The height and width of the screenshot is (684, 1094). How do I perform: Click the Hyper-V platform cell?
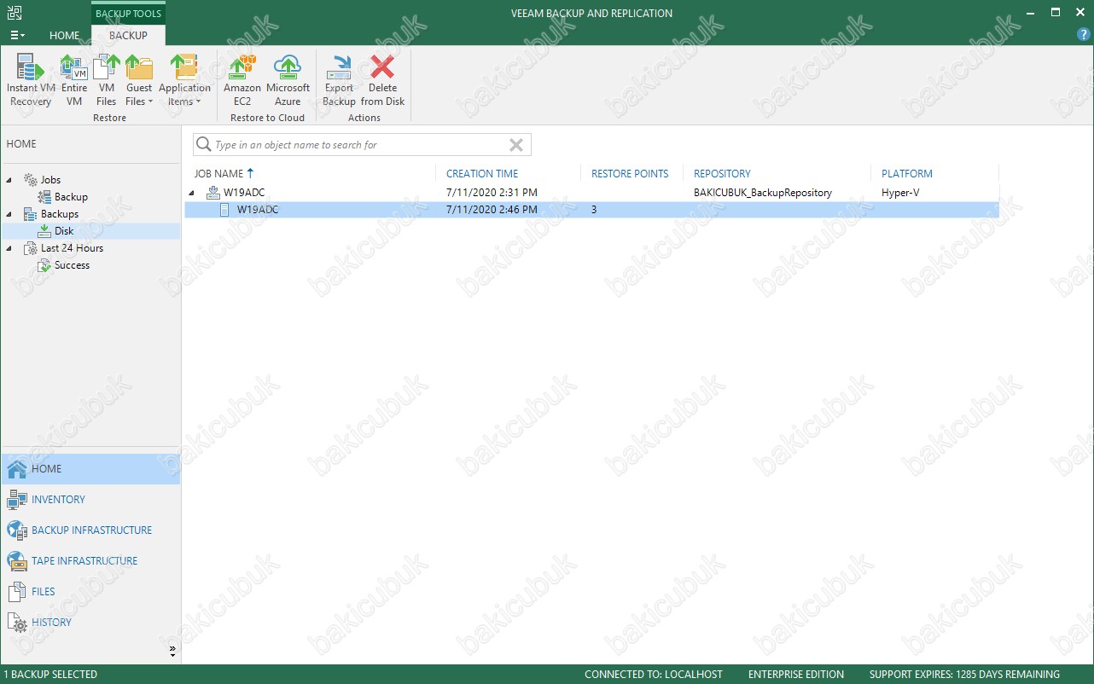[x=900, y=193]
